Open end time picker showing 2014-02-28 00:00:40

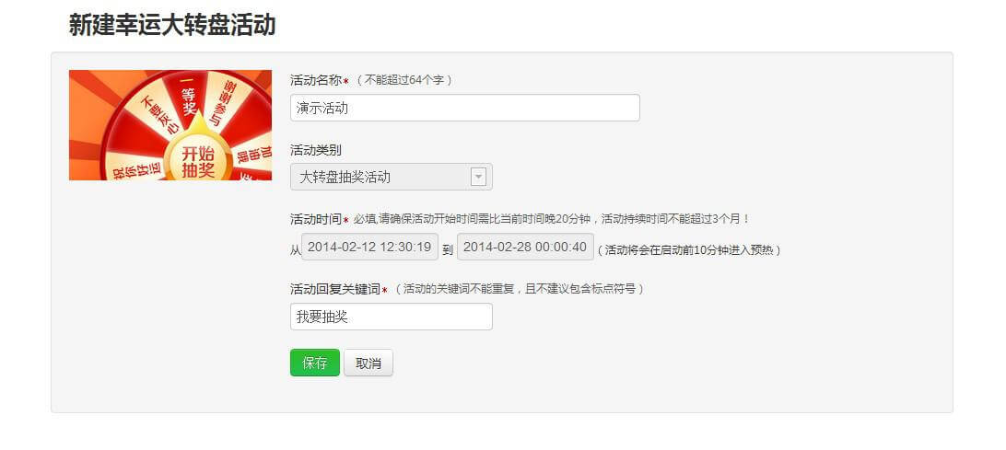pyautogui.click(x=525, y=247)
